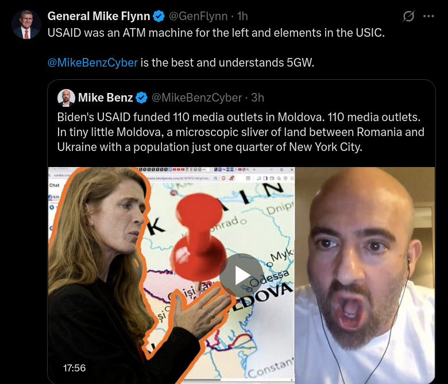Click the Mike Benz display name
This screenshot has width=448, height=384.
(106, 98)
